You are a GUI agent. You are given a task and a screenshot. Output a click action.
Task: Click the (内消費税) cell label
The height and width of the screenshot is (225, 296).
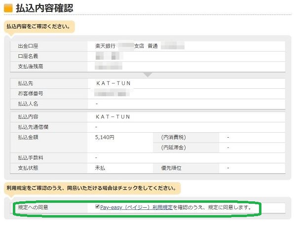(174, 137)
